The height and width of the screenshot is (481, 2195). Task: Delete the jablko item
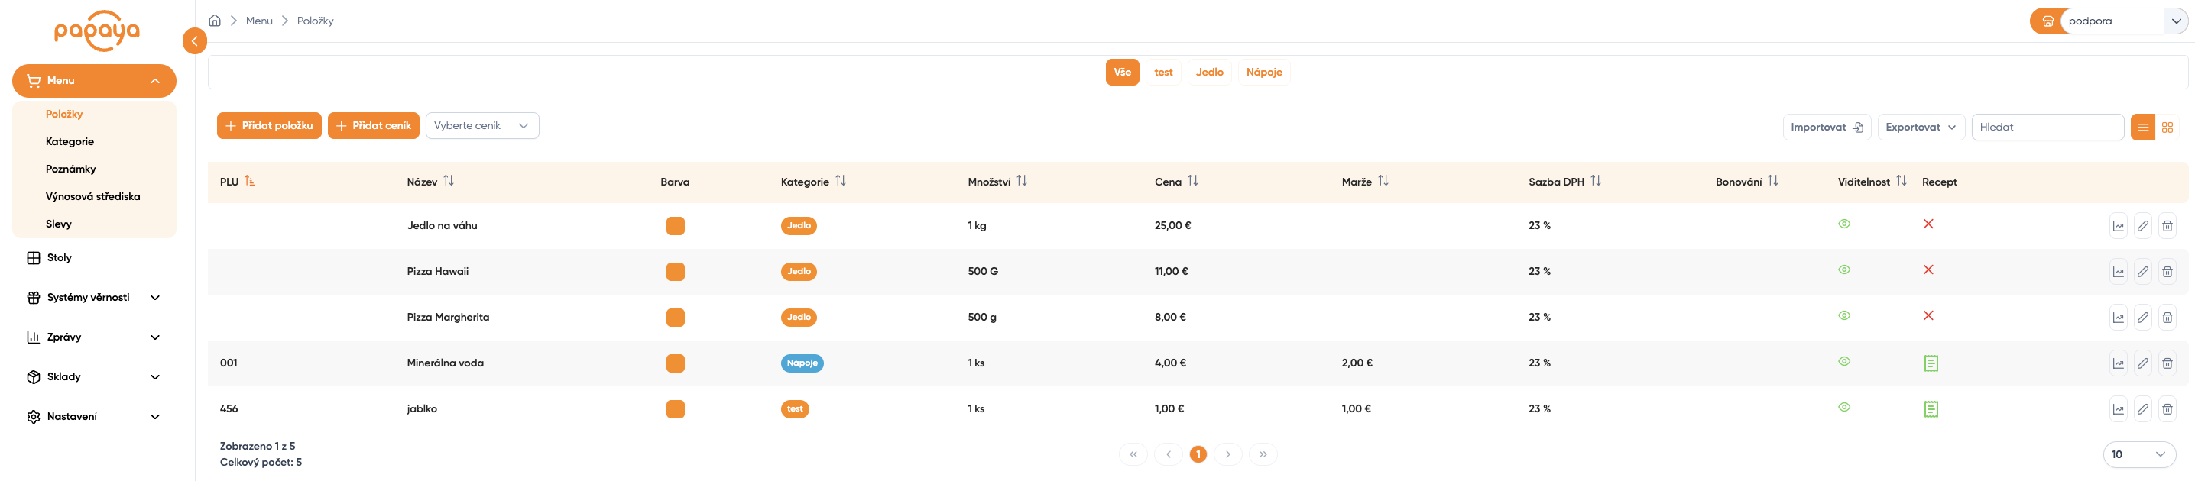point(2167,409)
